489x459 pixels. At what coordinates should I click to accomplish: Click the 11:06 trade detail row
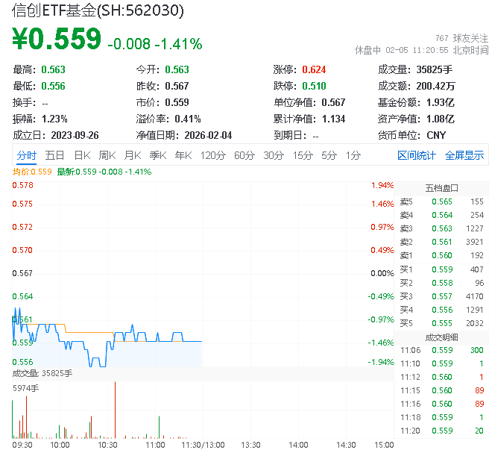[x=441, y=350]
